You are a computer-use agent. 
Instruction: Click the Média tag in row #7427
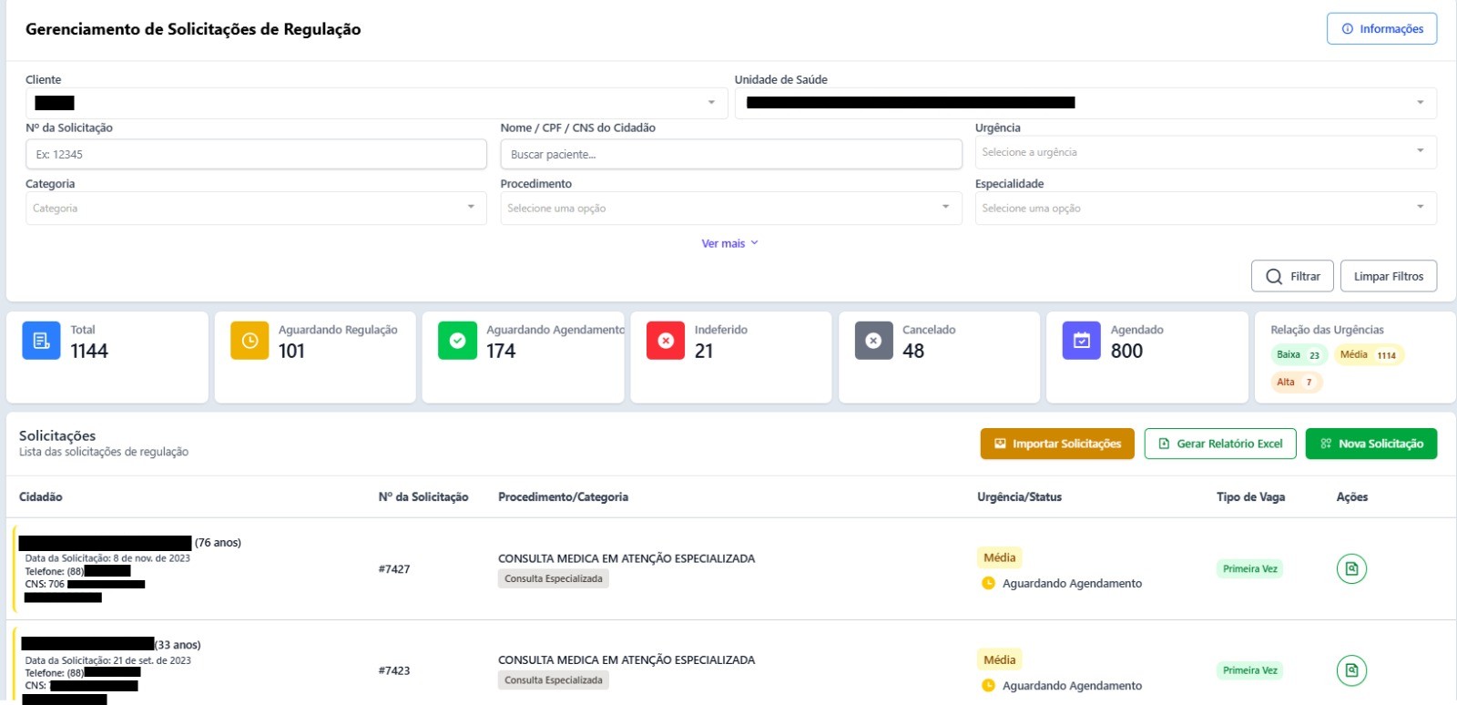1000,557
